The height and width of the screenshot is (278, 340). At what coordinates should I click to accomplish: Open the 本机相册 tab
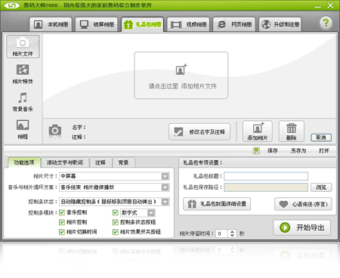coord(51,24)
